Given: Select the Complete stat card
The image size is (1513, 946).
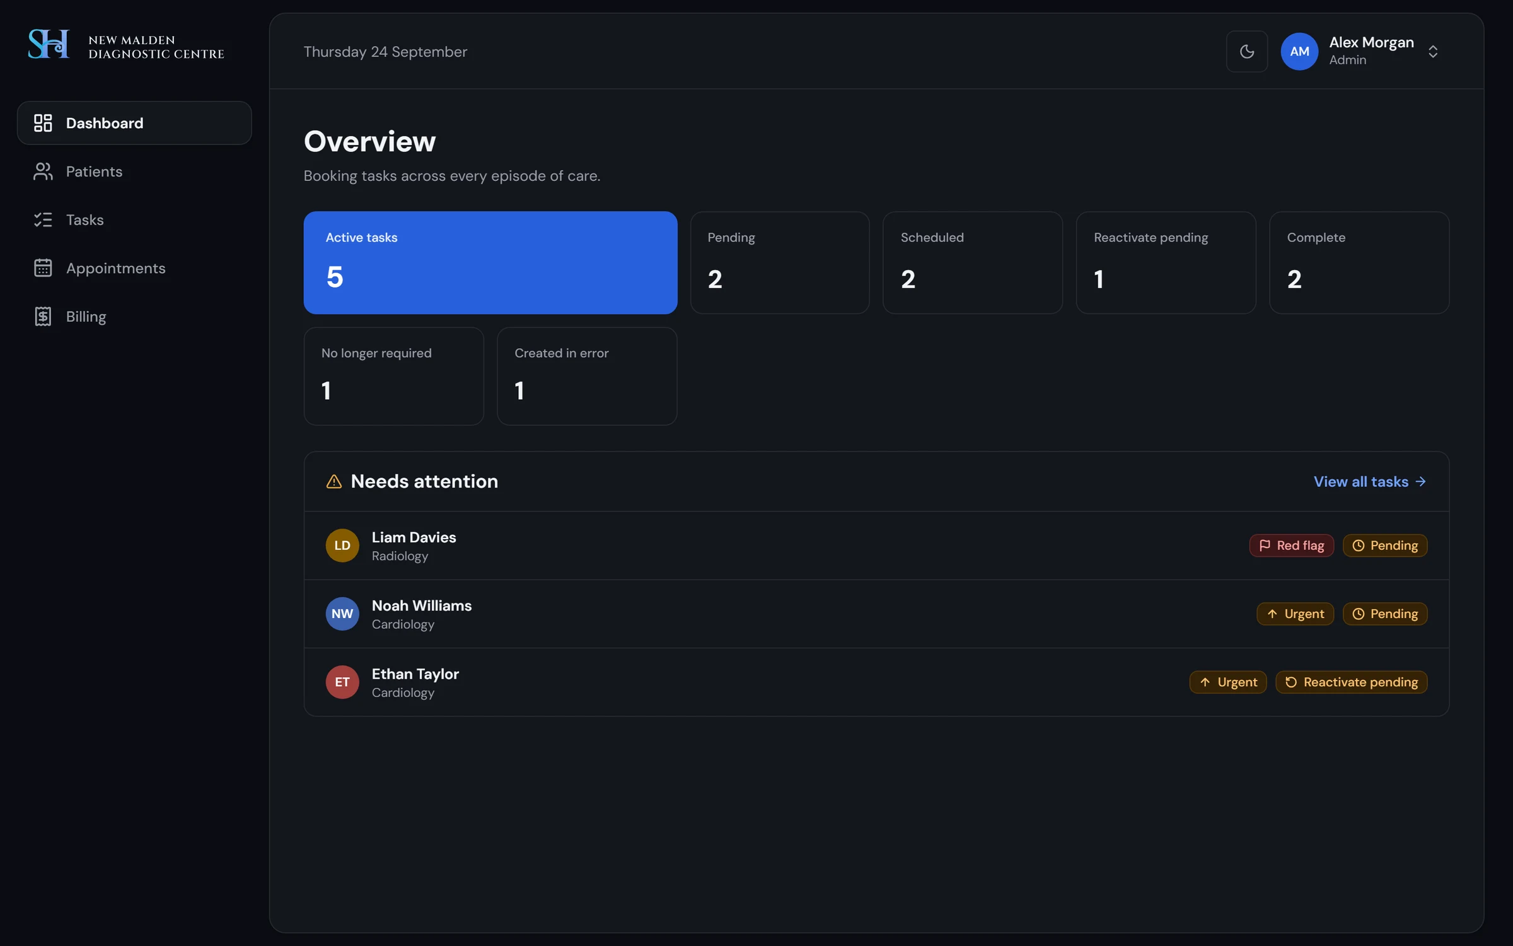Looking at the screenshot, I should (1359, 262).
